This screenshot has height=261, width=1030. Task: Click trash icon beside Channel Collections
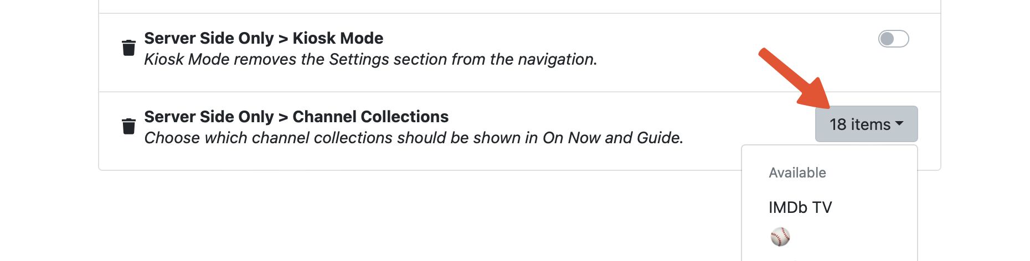pos(128,126)
